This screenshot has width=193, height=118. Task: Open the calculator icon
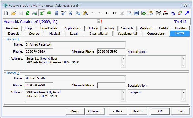point(56,13)
